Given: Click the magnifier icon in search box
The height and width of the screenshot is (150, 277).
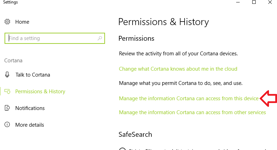Looking at the screenshot, I should pos(100,38).
